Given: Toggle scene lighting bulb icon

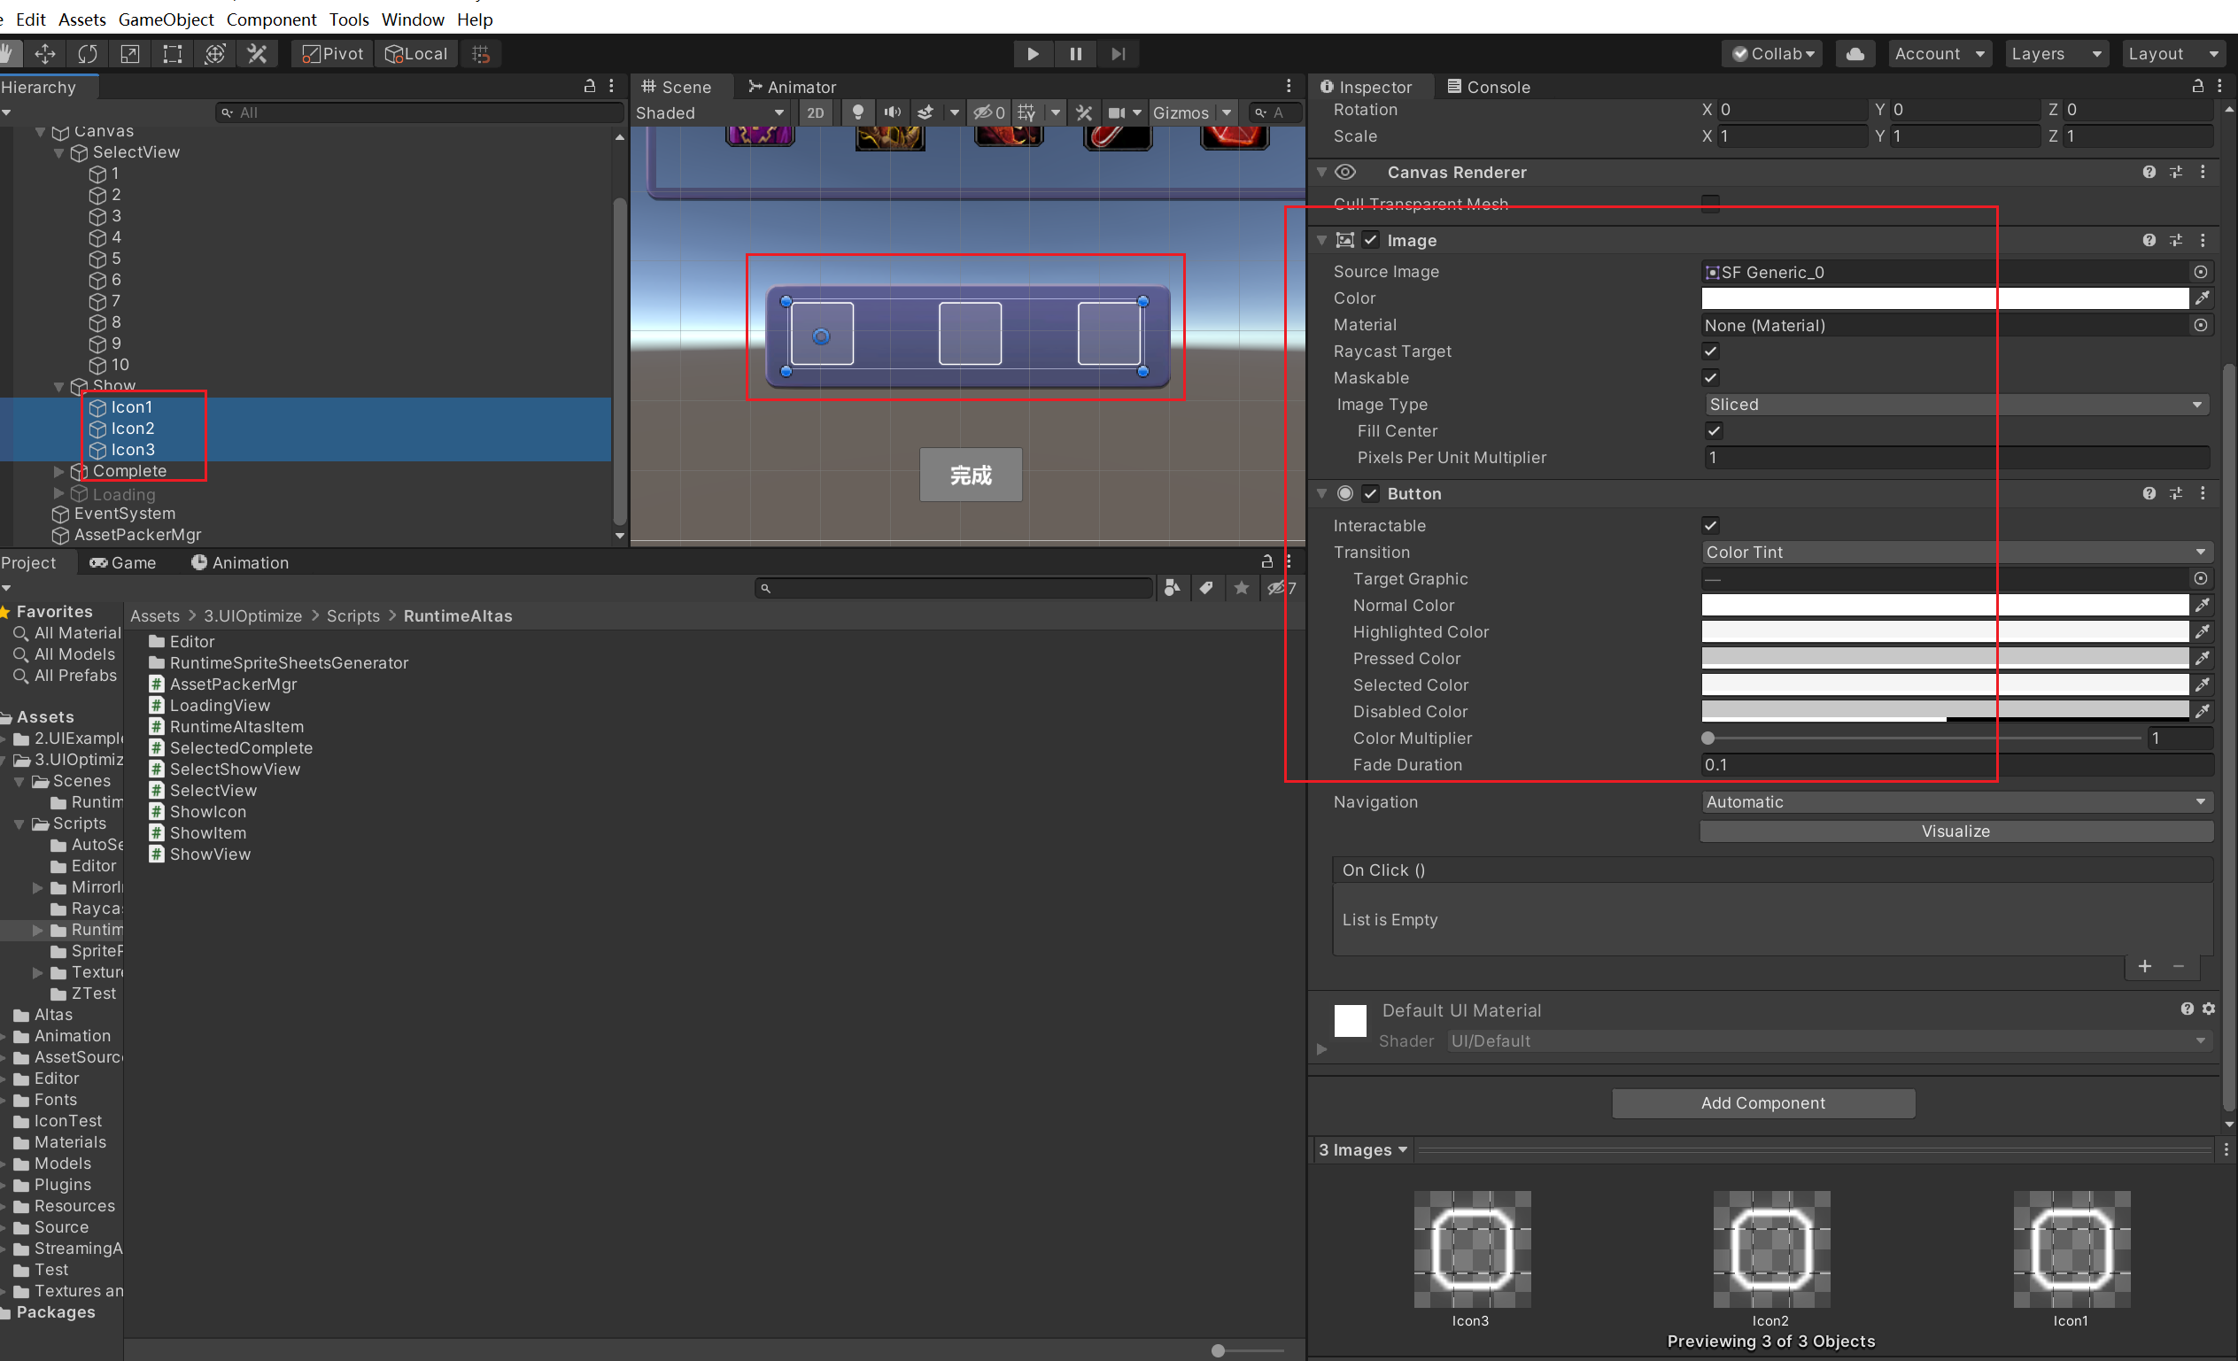Looking at the screenshot, I should click(857, 112).
